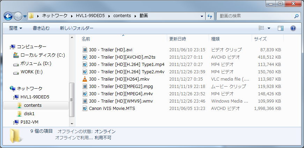The height and width of the screenshot is (148, 304).
Task: Click the computer icon beside P182-VM
Action: [x=16, y=122]
